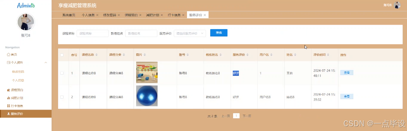Sort by 评价时间 column

tap(328, 55)
